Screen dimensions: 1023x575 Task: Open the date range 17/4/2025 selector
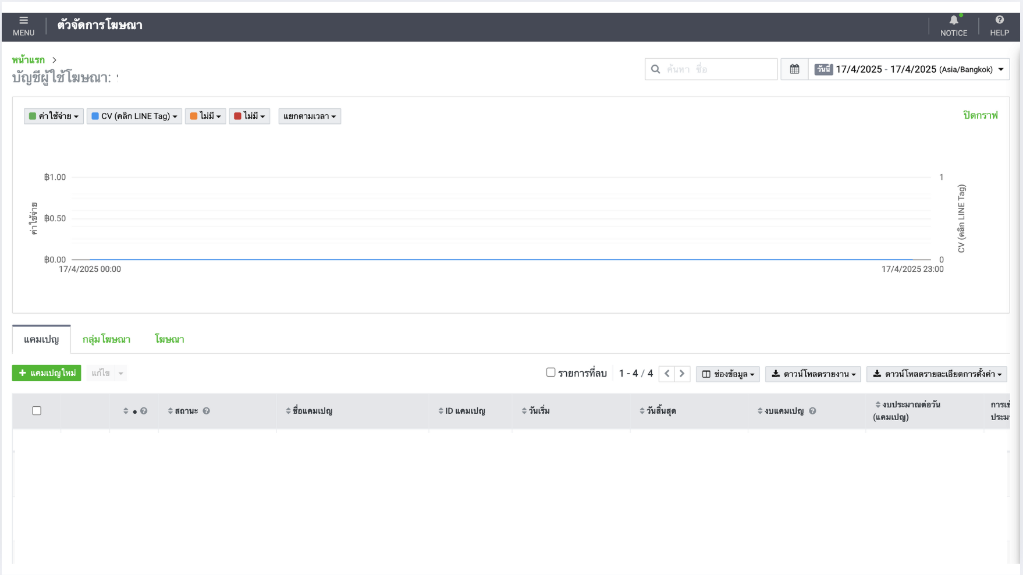pos(908,69)
